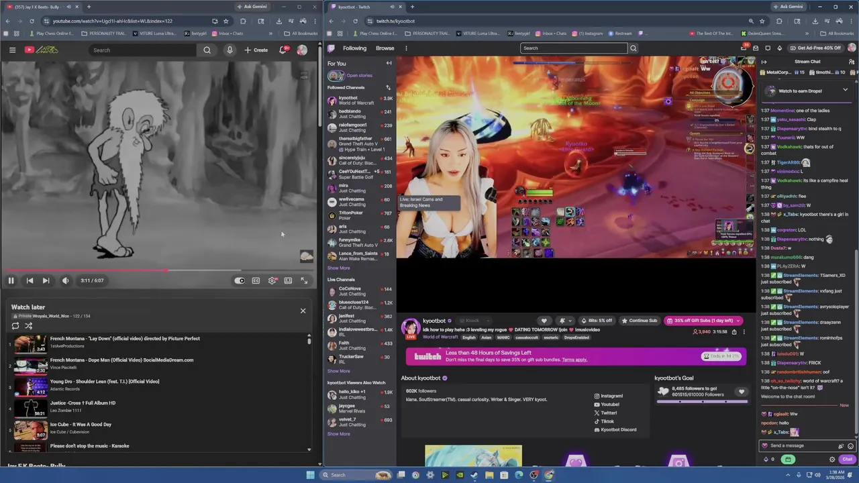Seek on the YouTube red progress bar
Image resolution: width=859 pixels, height=483 pixels.
[158, 270]
